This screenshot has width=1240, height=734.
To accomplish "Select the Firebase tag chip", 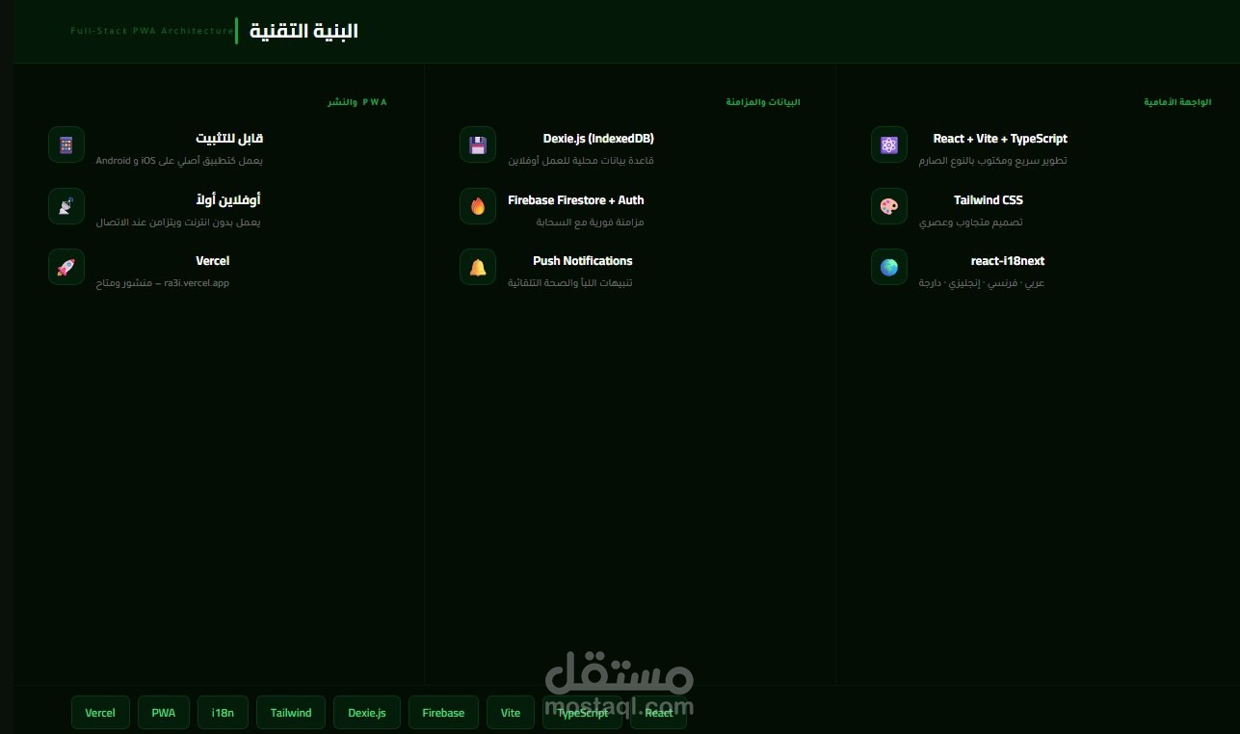I will click(443, 713).
